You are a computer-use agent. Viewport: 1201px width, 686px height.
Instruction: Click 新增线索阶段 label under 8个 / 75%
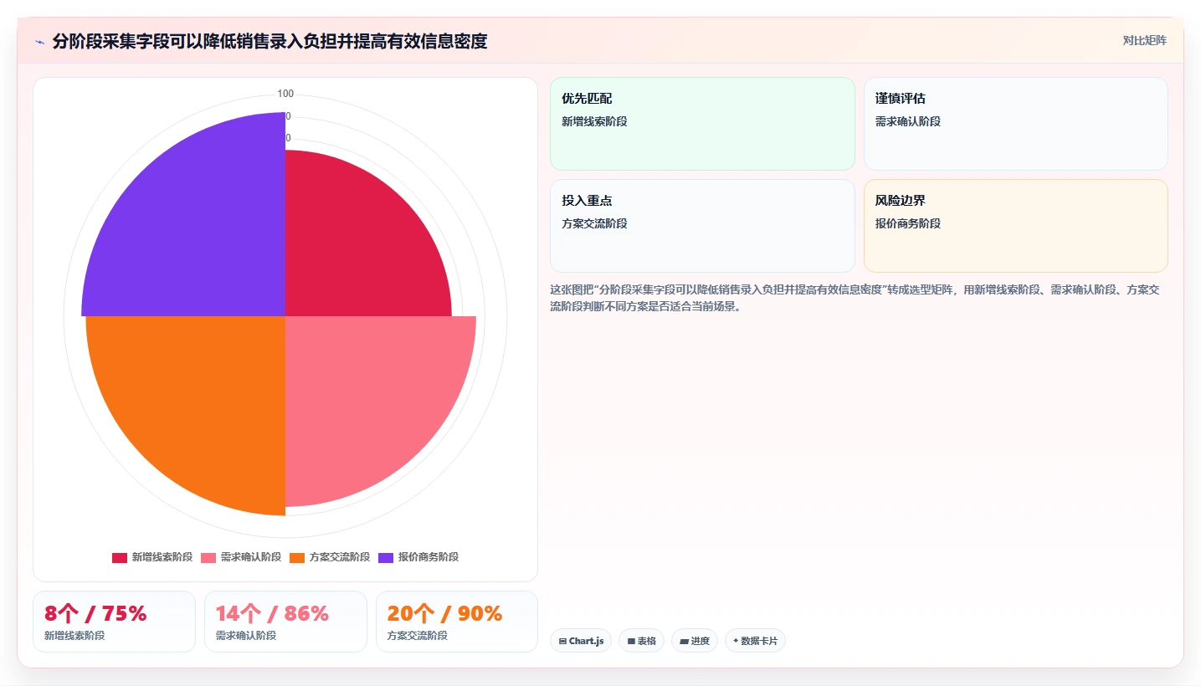point(74,636)
